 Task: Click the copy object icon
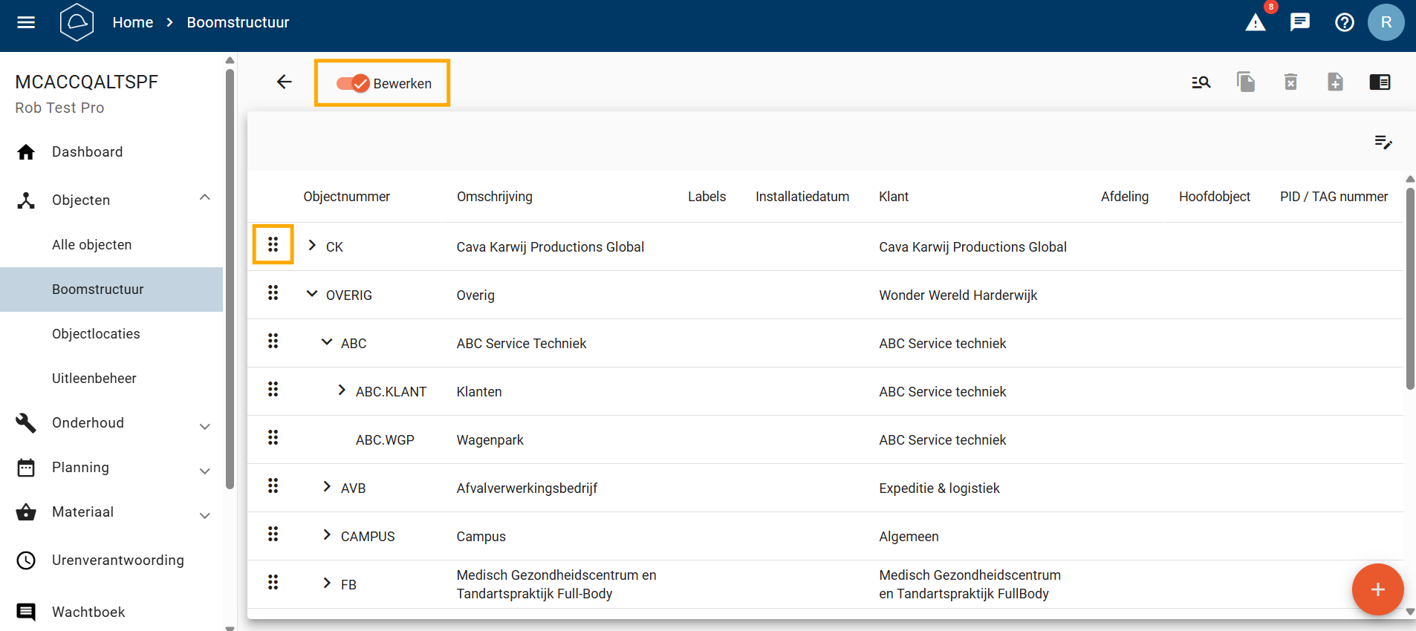(1245, 82)
